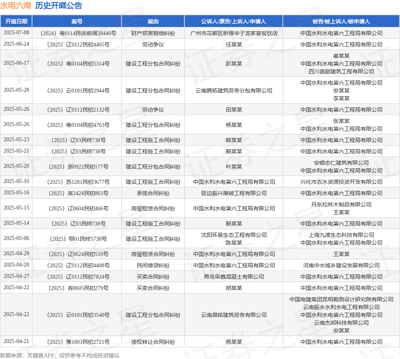Click defendant 上海九渡生态科技有限公司

click(341, 235)
